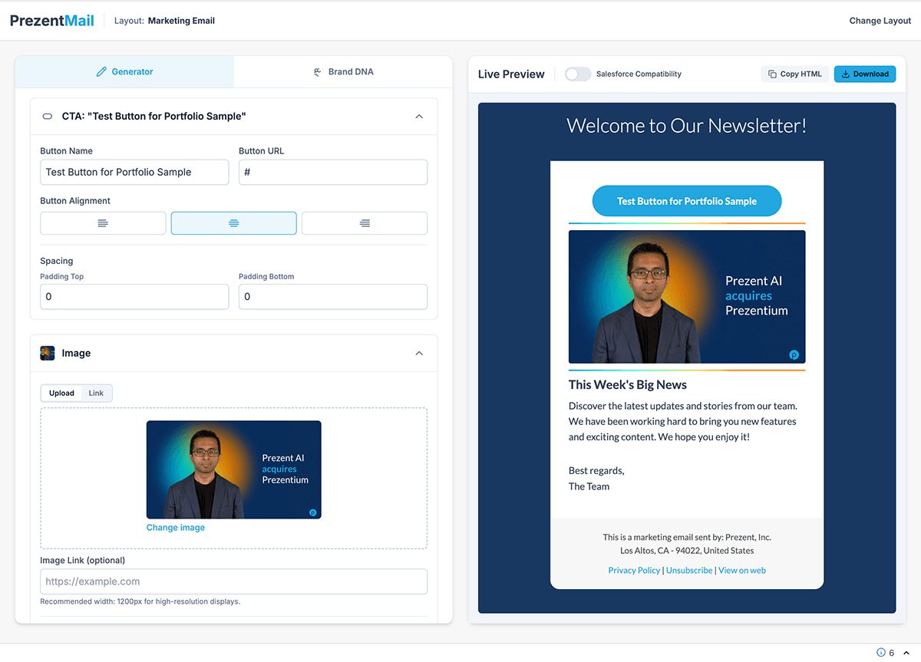Click the Download button

[x=865, y=74]
